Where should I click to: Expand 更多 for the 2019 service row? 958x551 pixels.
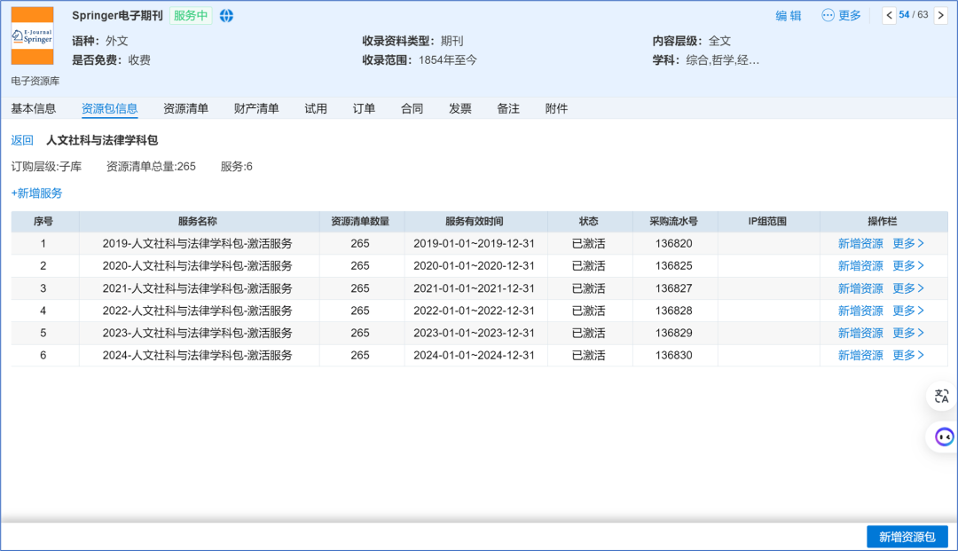pos(908,244)
